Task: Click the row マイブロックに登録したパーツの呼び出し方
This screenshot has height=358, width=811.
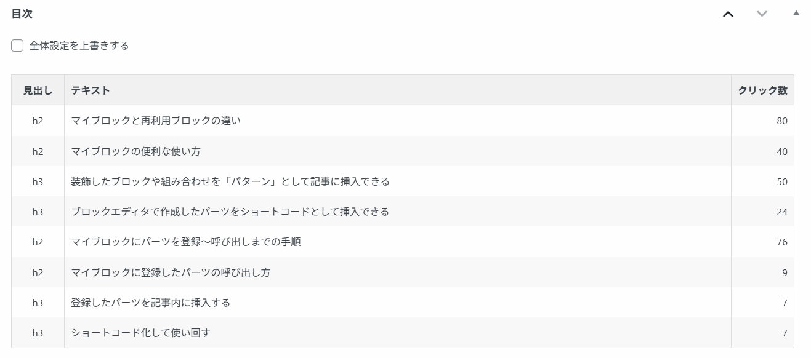Action: 403,272
